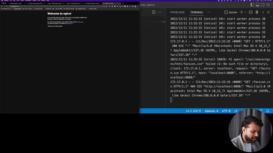Select the docker terminal profile

[x=231, y=12]
